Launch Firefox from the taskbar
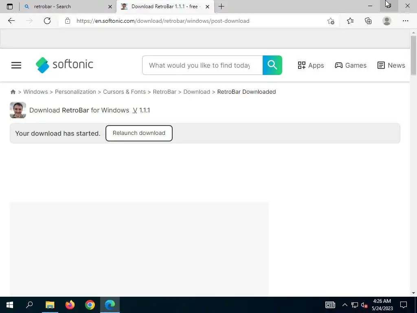Viewport: 417px width, 313px height. [x=70, y=305]
